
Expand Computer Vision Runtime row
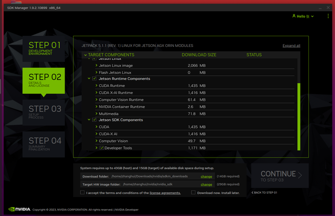tap(96, 99)
